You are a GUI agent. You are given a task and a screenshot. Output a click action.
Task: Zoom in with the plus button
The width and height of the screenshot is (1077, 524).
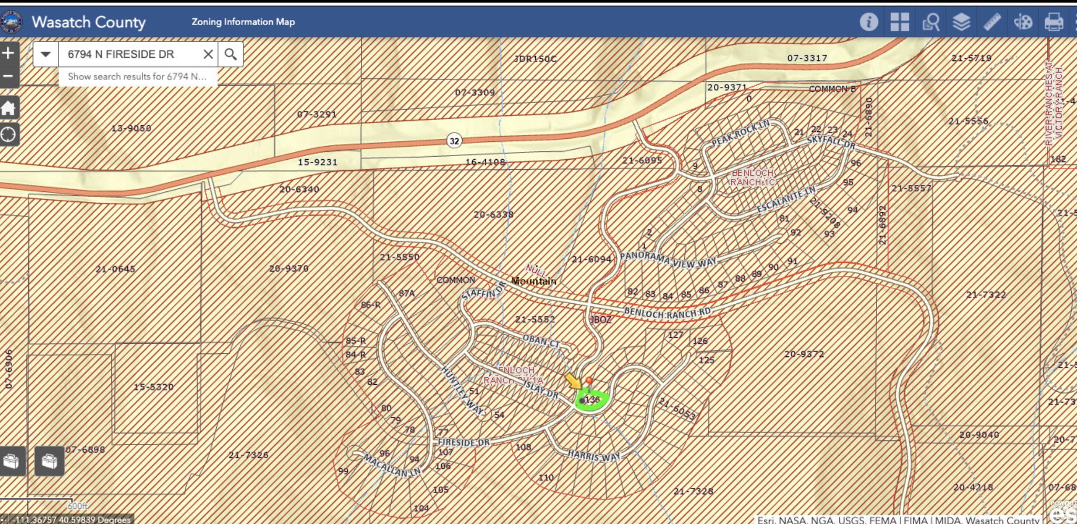pos(9,53)
